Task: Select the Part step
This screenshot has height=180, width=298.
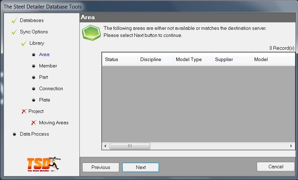Action: pyautogui.click(x=43, y=77)
